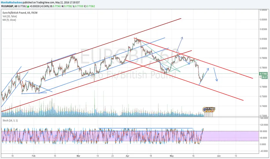
Task: Click the Euro Fx/British Pound, 60, FXCM legend
Action: [x=20, y=13]
